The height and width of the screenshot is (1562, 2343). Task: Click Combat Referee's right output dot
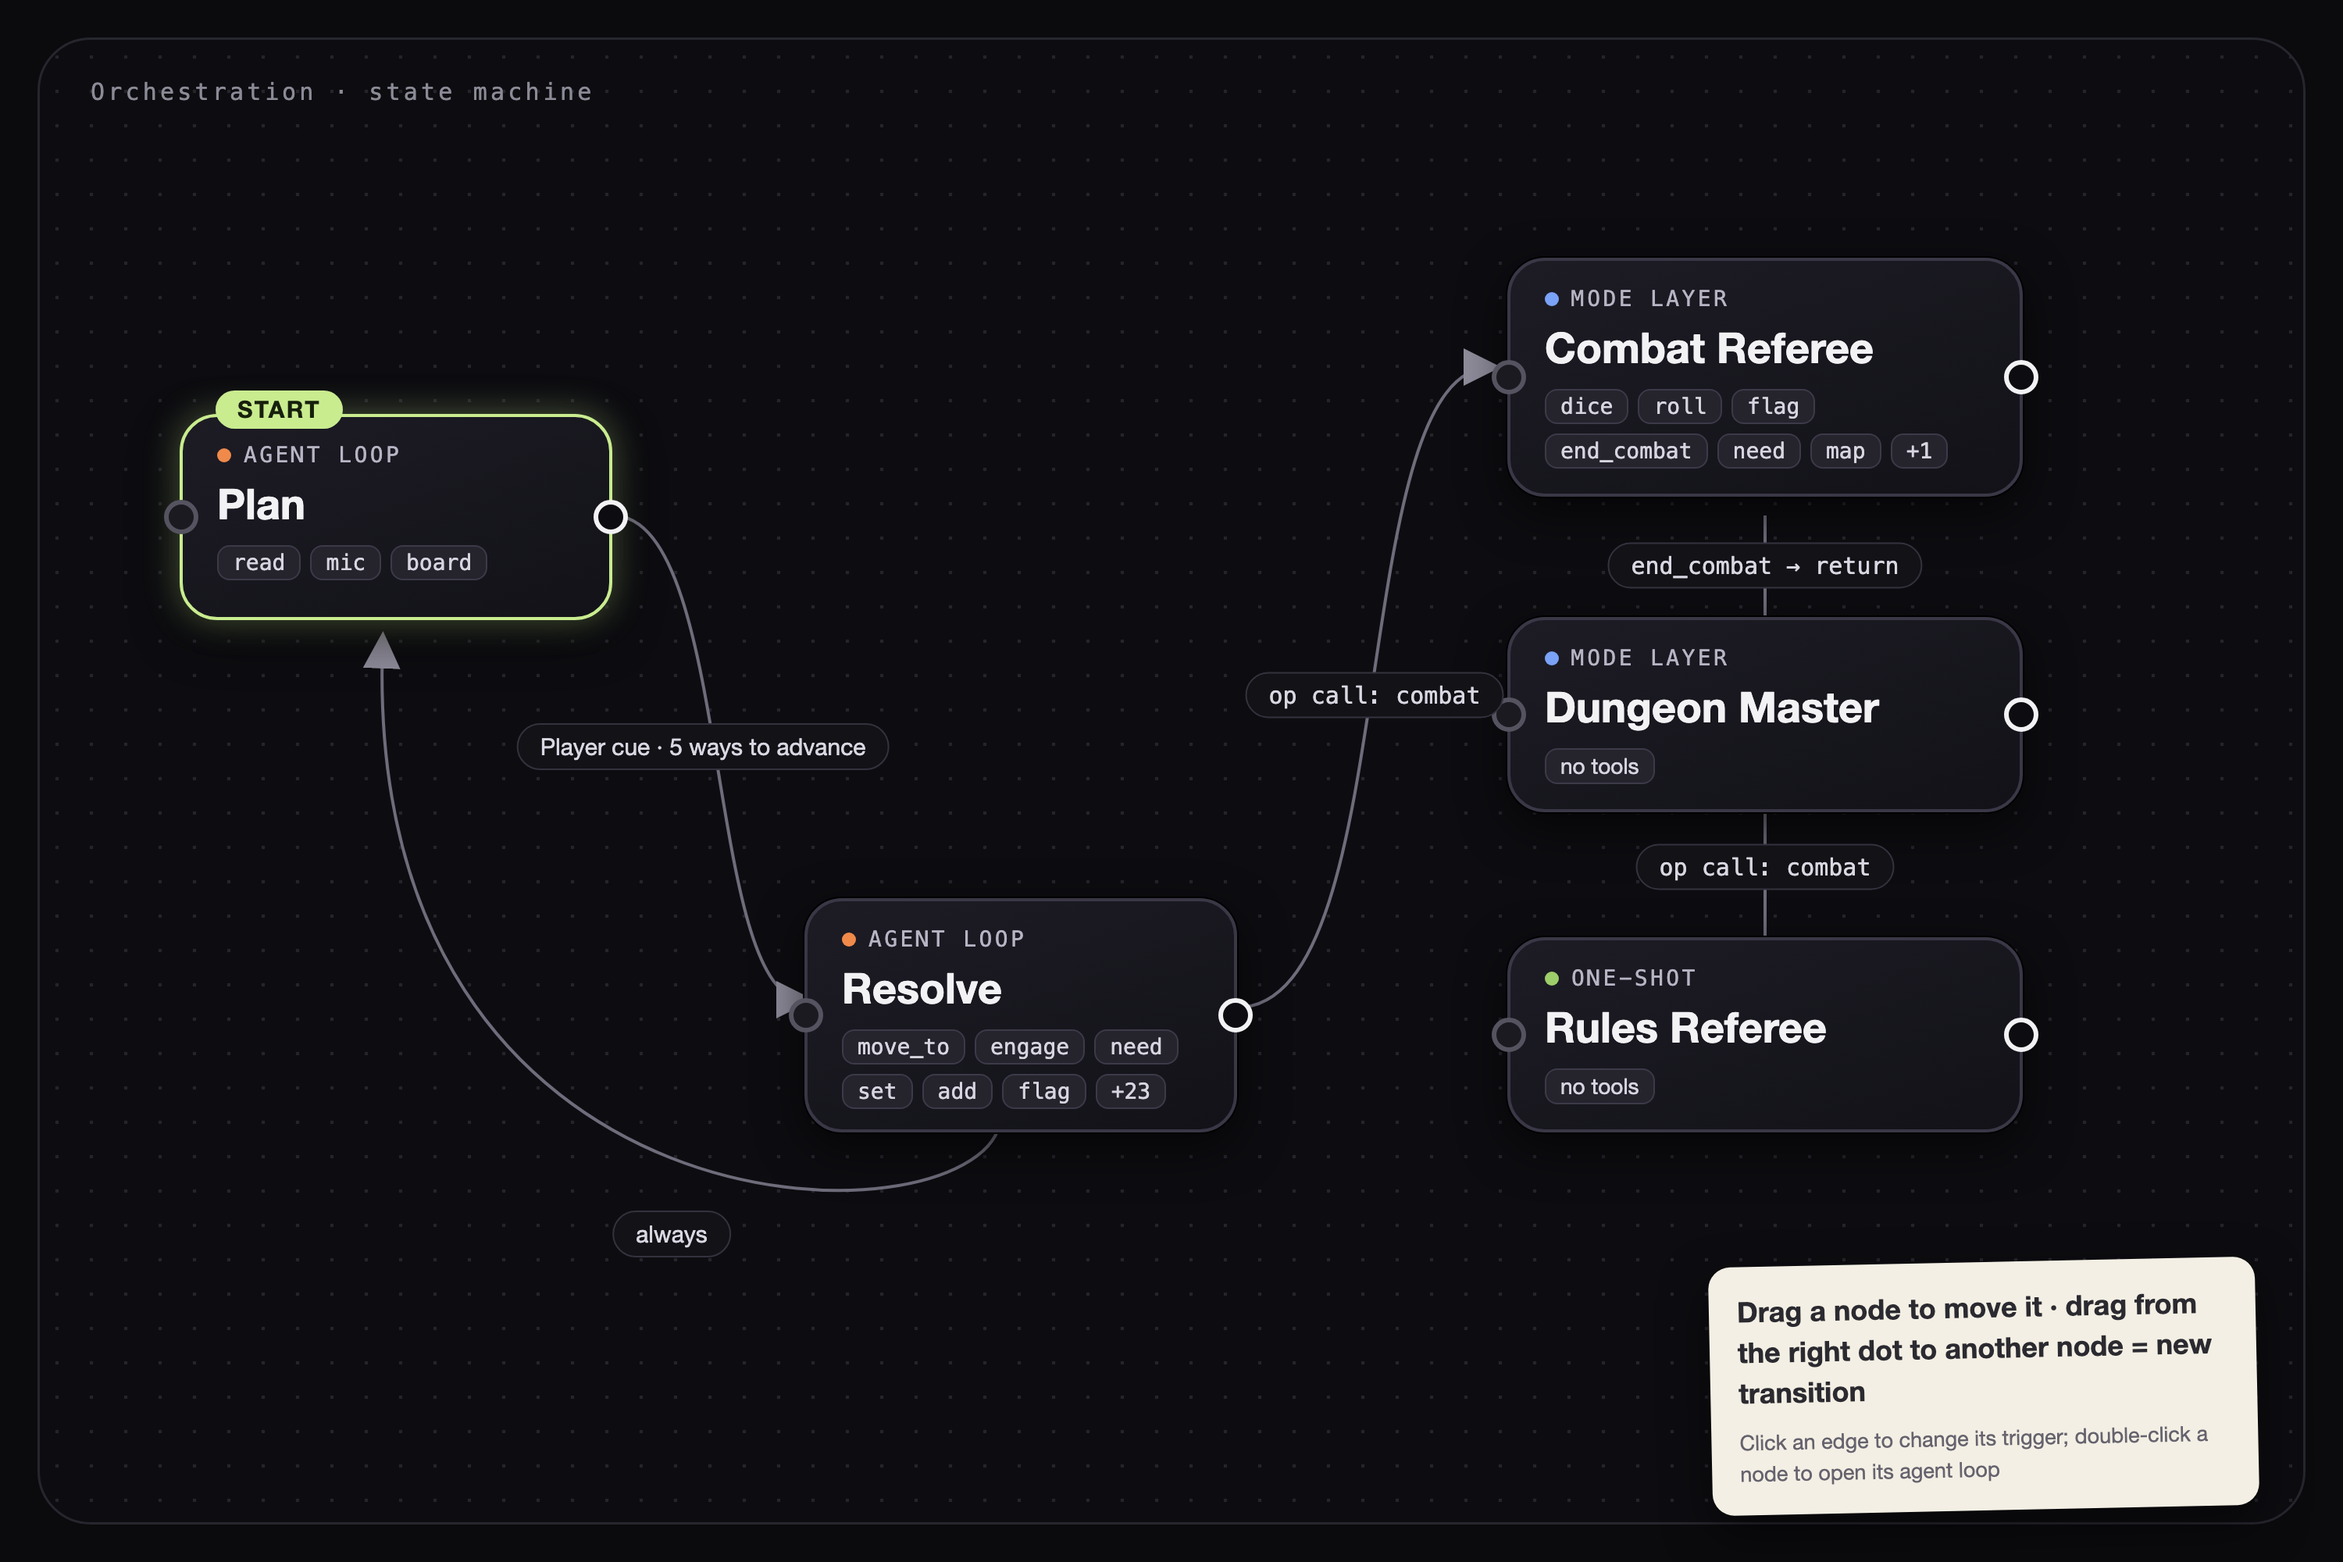(2020, 377)
